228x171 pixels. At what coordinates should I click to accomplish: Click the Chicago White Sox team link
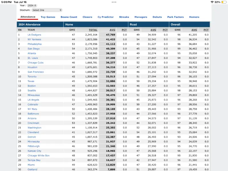(38, 156)
